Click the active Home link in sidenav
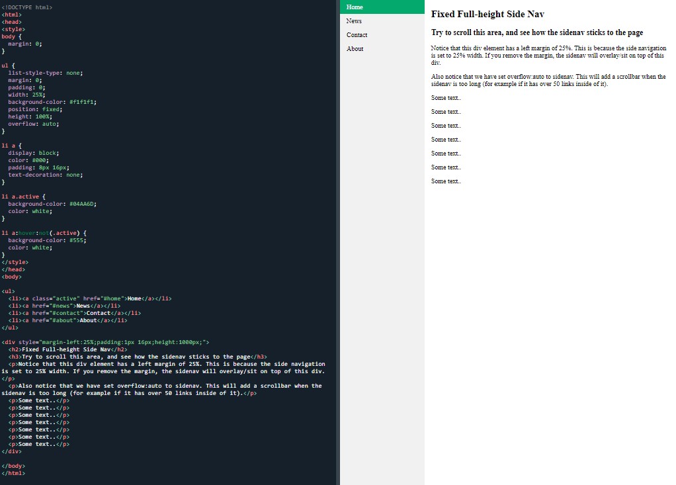The width and height of the screenshot is (676, 485). click(355, 7)
